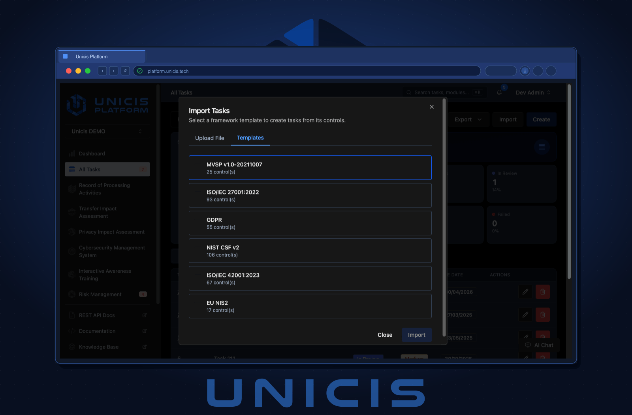Viewport: 632px width, 415px height.
Task: Select the Templates tab
Action: pyautogui.click(x=250, y=138)
